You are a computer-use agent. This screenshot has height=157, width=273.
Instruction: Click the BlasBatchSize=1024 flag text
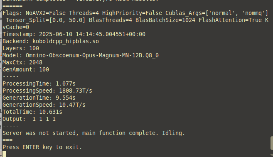pos(165,20)
